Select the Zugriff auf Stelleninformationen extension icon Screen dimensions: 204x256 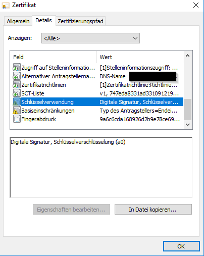pyautogui.click(x=17, y=68)
